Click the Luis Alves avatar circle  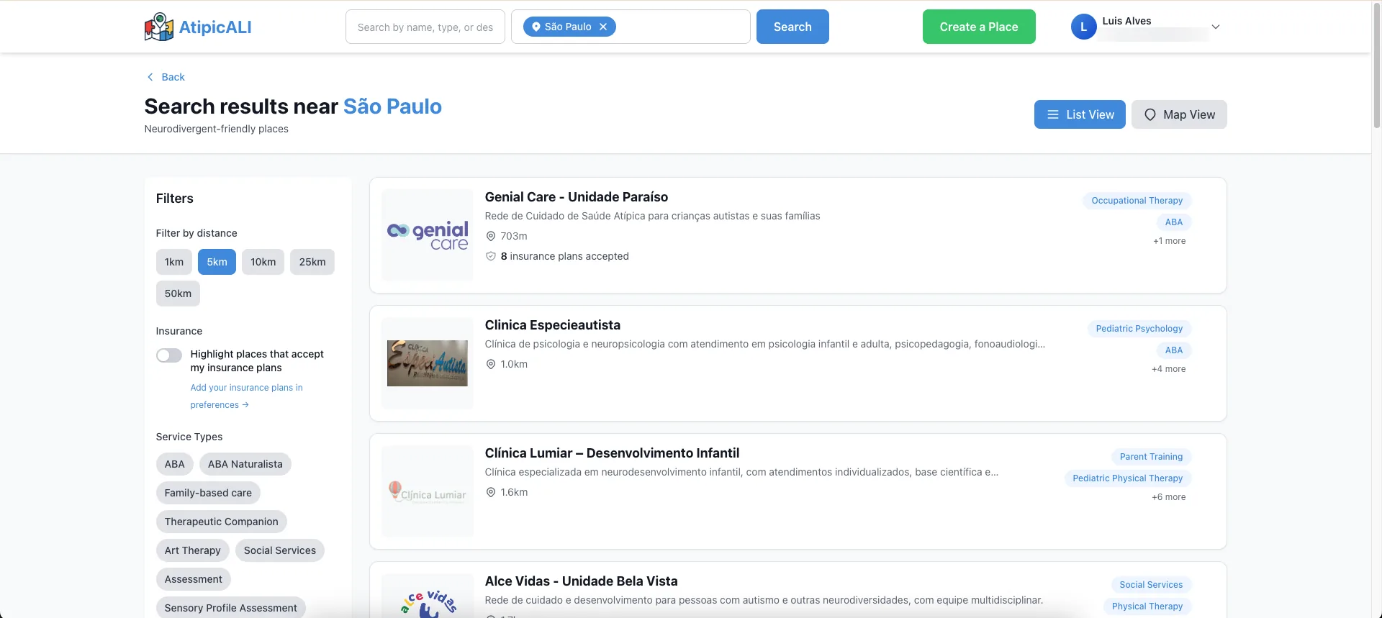click(x=1083, y=27)
